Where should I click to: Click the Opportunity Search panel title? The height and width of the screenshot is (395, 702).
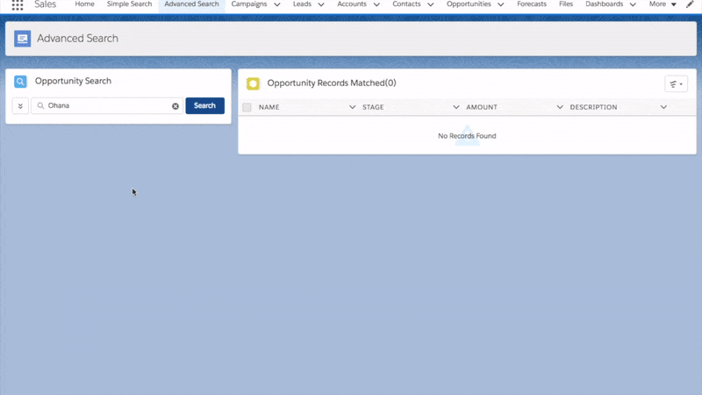pyautogui.click(x=73, y=81)
